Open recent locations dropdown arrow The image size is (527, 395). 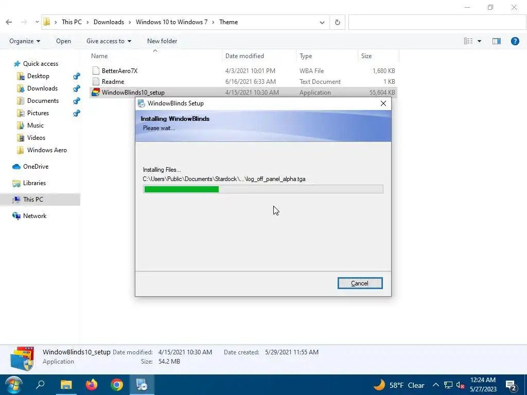(37, 22)
